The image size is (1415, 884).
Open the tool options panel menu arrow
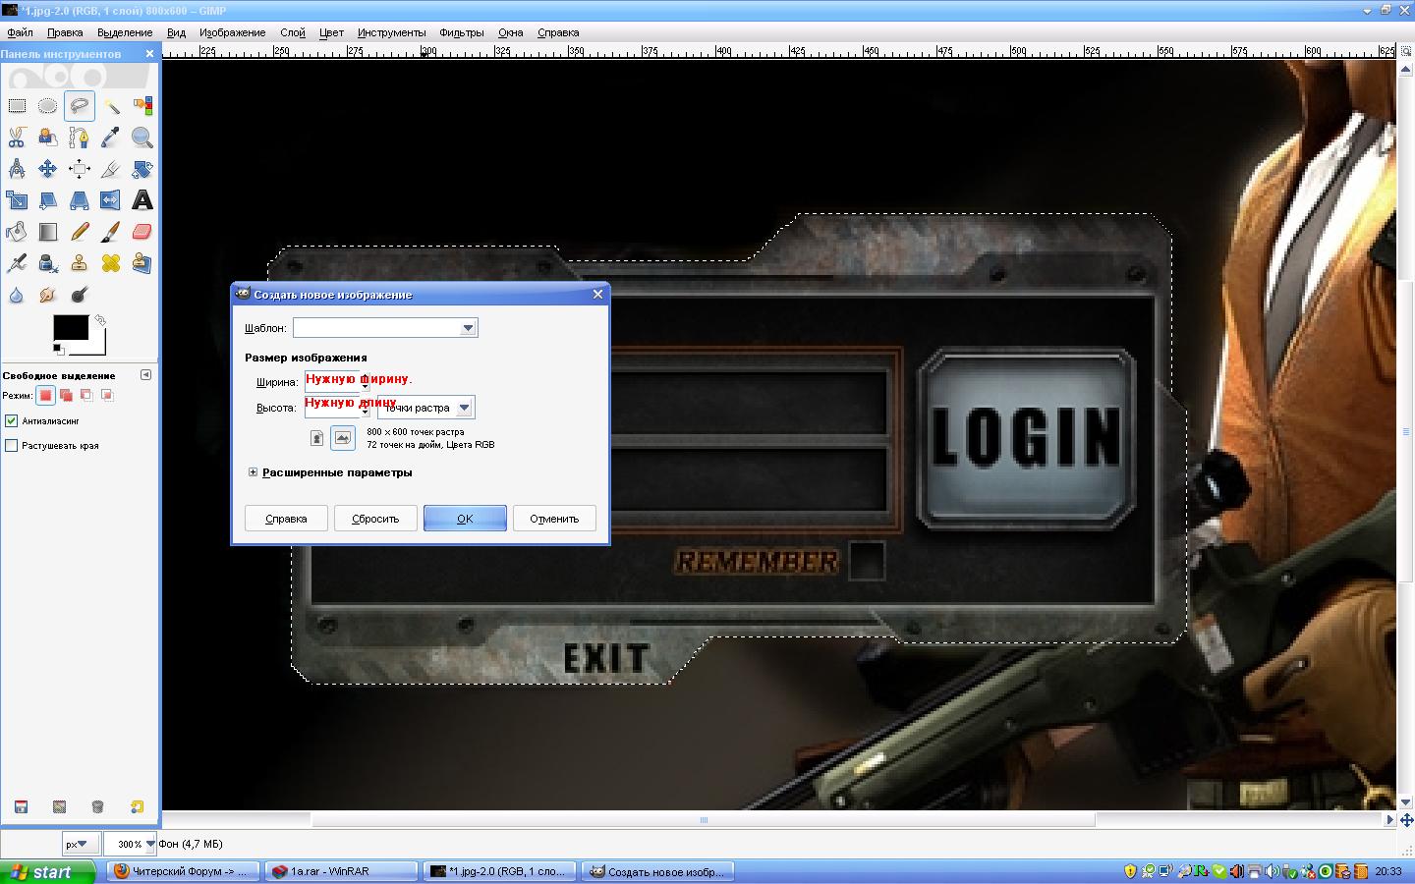click(x=145, y=375)
